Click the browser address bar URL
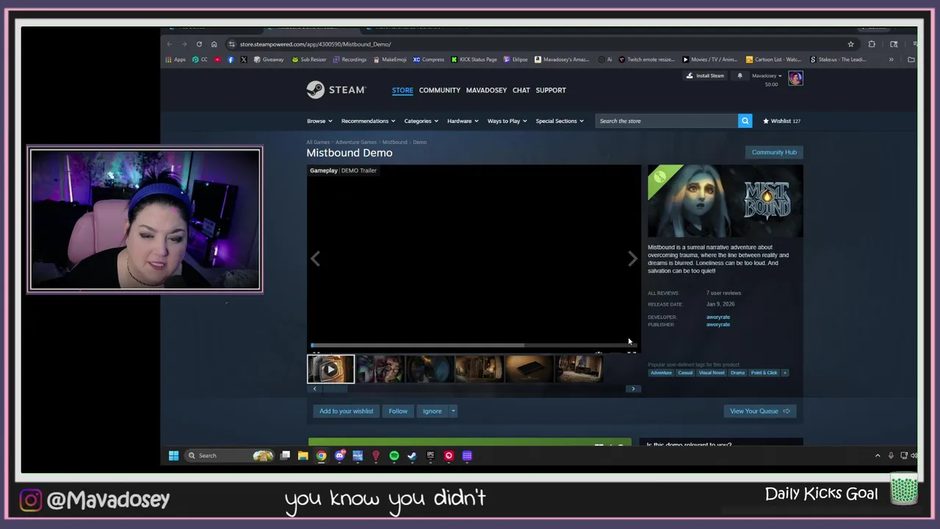940x529 pixels. (315, 44)
